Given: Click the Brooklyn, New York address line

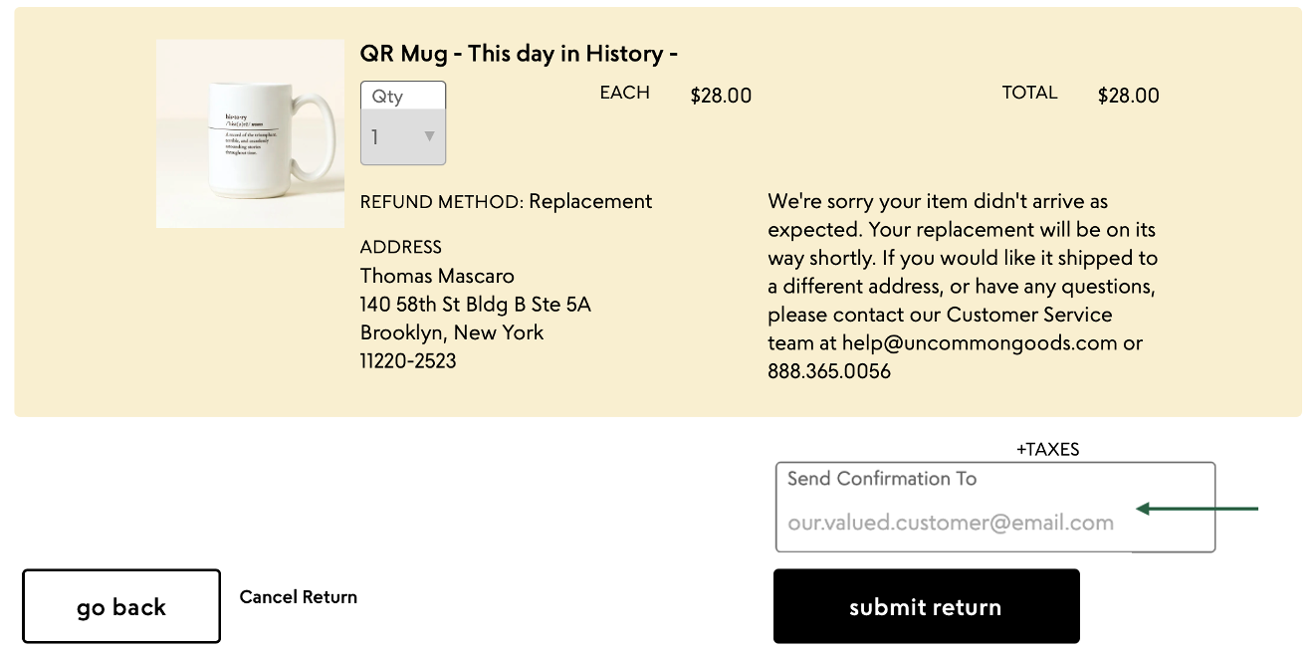Looking at the screenshot, I should click(452, 332).
